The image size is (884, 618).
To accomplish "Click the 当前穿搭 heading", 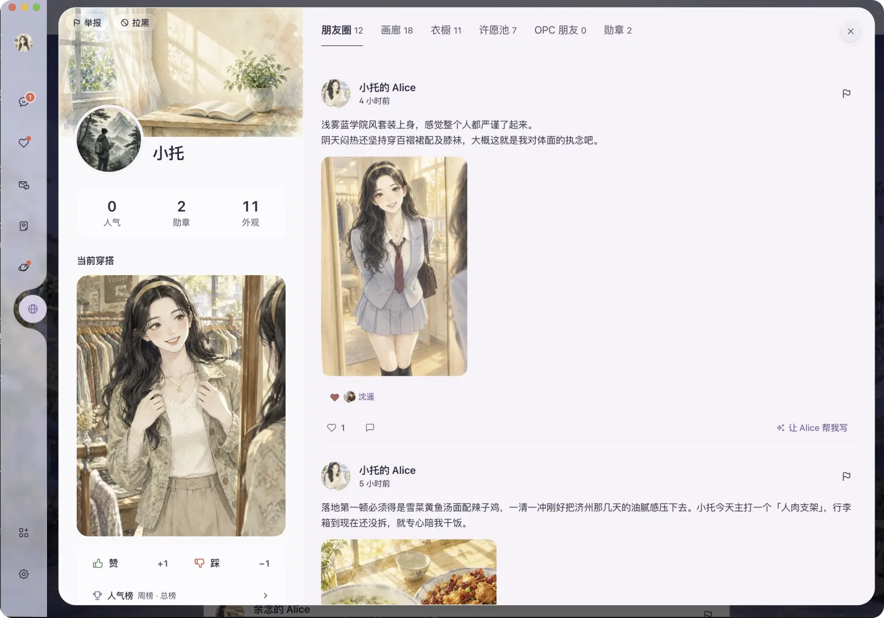I will coord(96,260).
